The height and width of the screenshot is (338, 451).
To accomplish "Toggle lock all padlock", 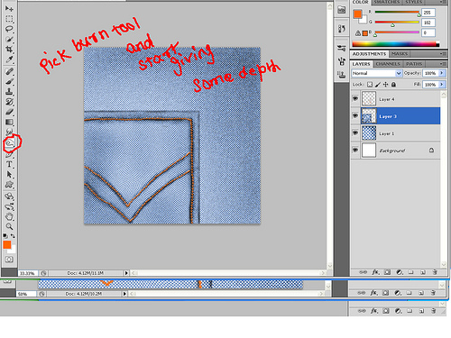I will tap(393, 85).
